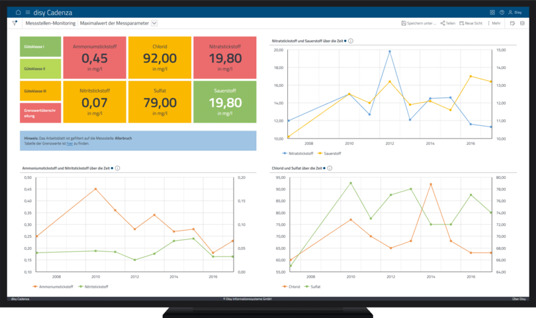
Task: Select the Sauerstoff 19,80 green tile
Action: click(x=225, y=101)
